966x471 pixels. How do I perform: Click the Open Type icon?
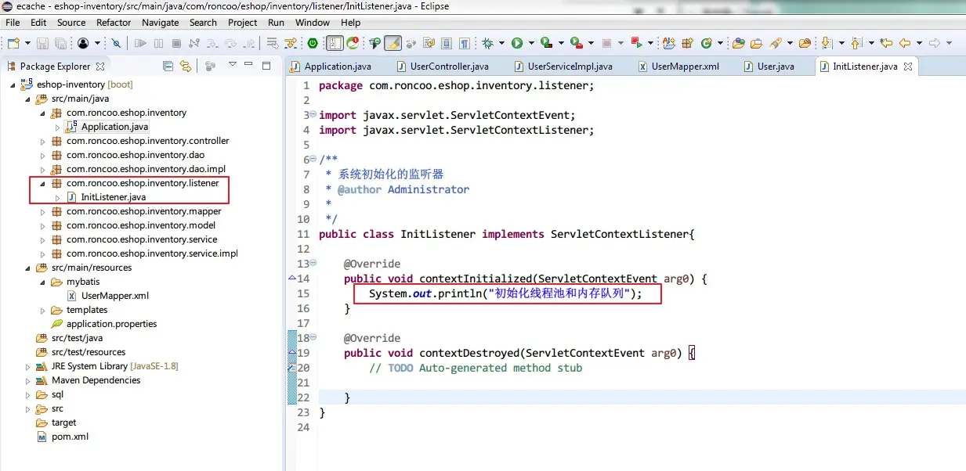pyautogui.click(x=738, y=43)
